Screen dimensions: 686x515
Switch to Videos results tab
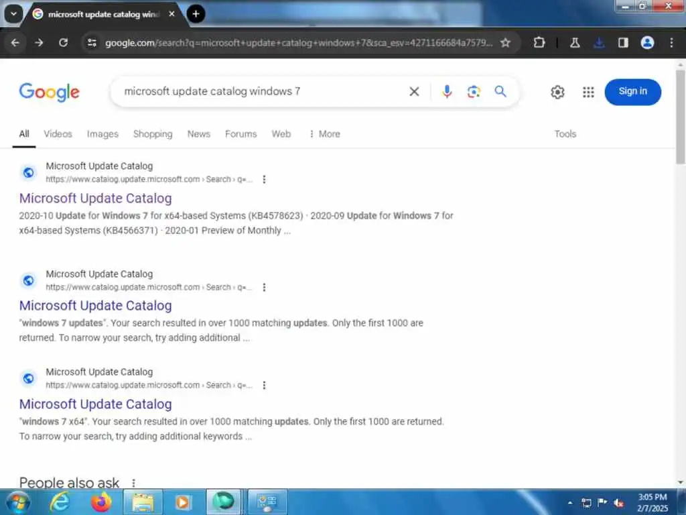(58, 134)
